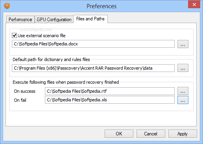Click the On success label
Image resolution: width=203 pixels, height=144 pixels.
pos(24,91)
